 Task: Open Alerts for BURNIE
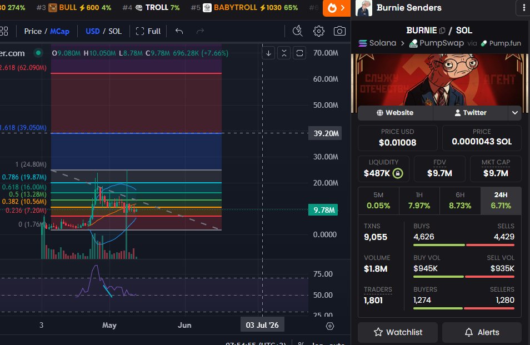click(482, 332)
